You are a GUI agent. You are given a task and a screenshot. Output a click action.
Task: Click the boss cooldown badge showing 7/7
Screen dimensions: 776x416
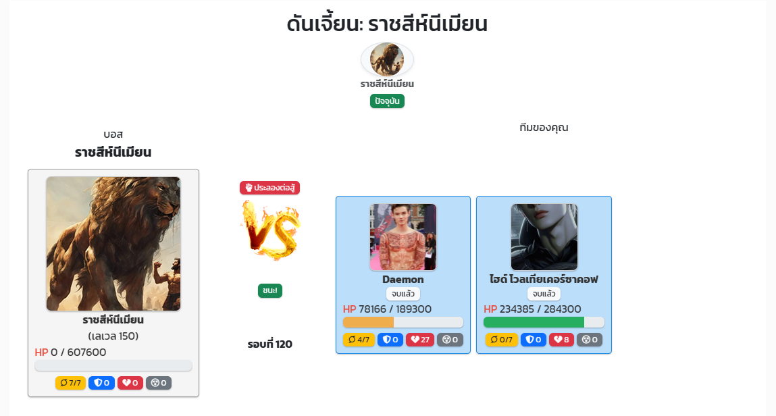[70, 383]
